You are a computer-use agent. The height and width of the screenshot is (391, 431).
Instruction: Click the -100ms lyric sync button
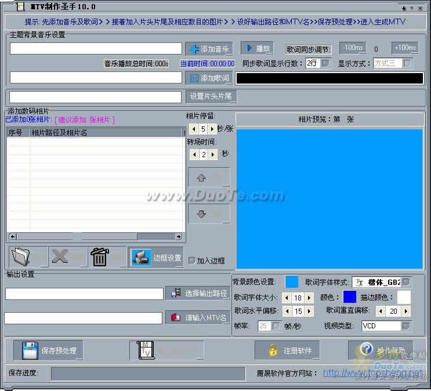[352, 48]
